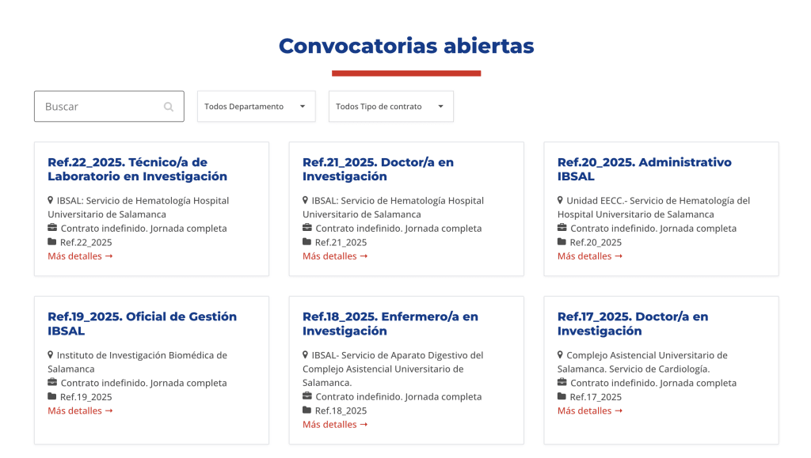Screen dimensions: 811x458
Task: Click briefcase icon in Ref.18_2025 card
Action: [x=307, y=396]
